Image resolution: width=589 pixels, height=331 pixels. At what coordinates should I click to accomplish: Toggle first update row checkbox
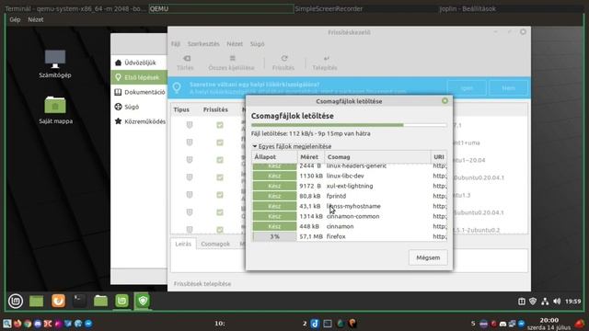[220, 125]
